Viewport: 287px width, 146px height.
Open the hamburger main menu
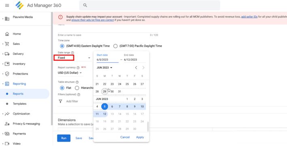(7, 5)
